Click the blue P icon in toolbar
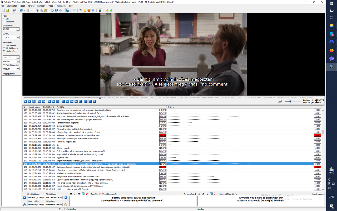 point(93,10)
